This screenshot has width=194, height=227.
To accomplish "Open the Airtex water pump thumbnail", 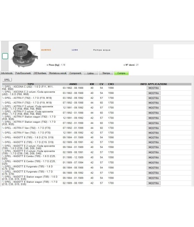I will pyautogui.click(x=25, y=55).
